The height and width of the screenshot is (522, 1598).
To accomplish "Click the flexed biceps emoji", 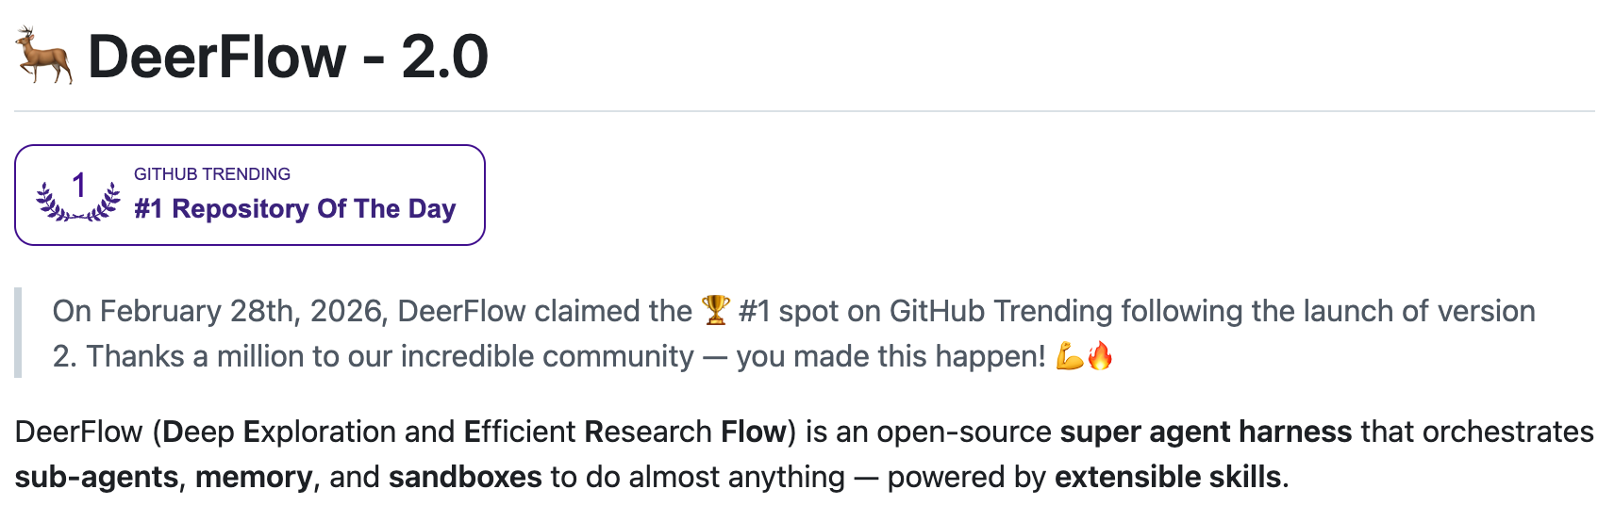I will click(x=1070, y=356).
